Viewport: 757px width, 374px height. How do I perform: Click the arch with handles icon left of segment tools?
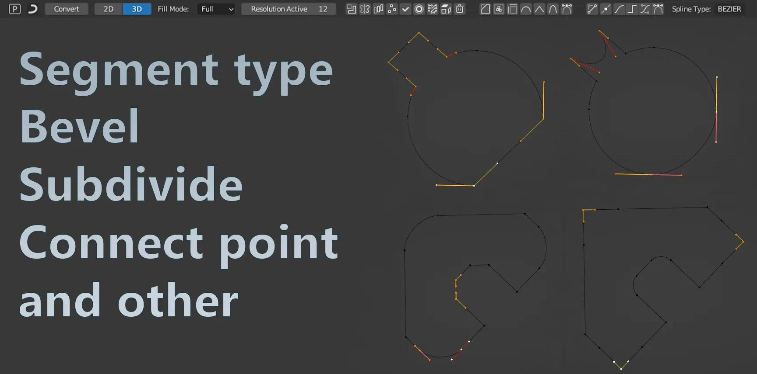[567, 9]
